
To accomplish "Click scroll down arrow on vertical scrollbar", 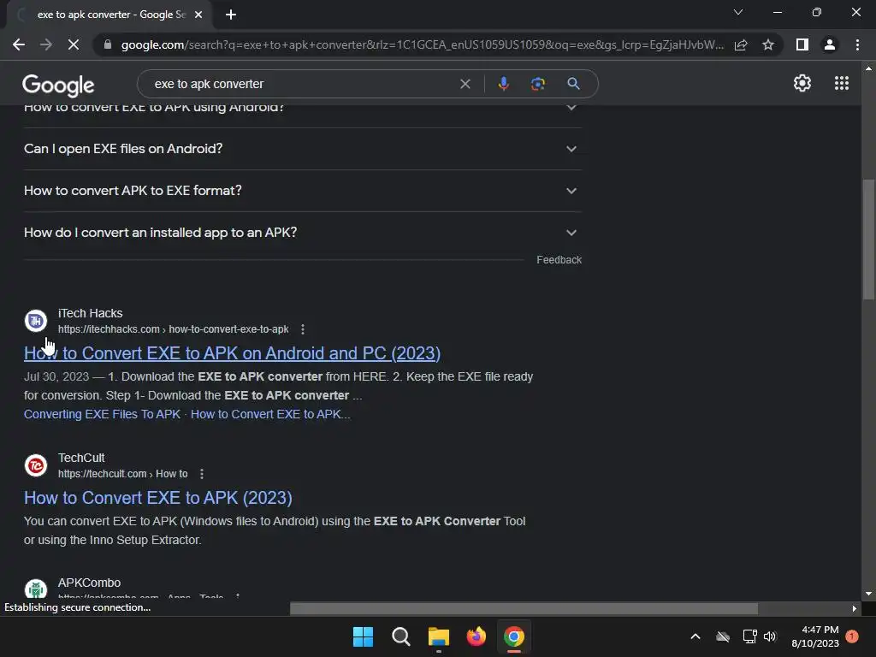I will 868,594.
